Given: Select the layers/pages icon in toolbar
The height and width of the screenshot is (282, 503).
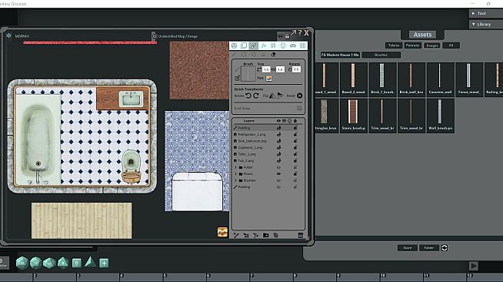Looking at the screenshot, I should [x=244, y=45].
